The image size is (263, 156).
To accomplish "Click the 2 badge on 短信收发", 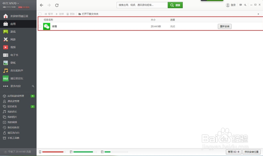I will coord(33,106).
